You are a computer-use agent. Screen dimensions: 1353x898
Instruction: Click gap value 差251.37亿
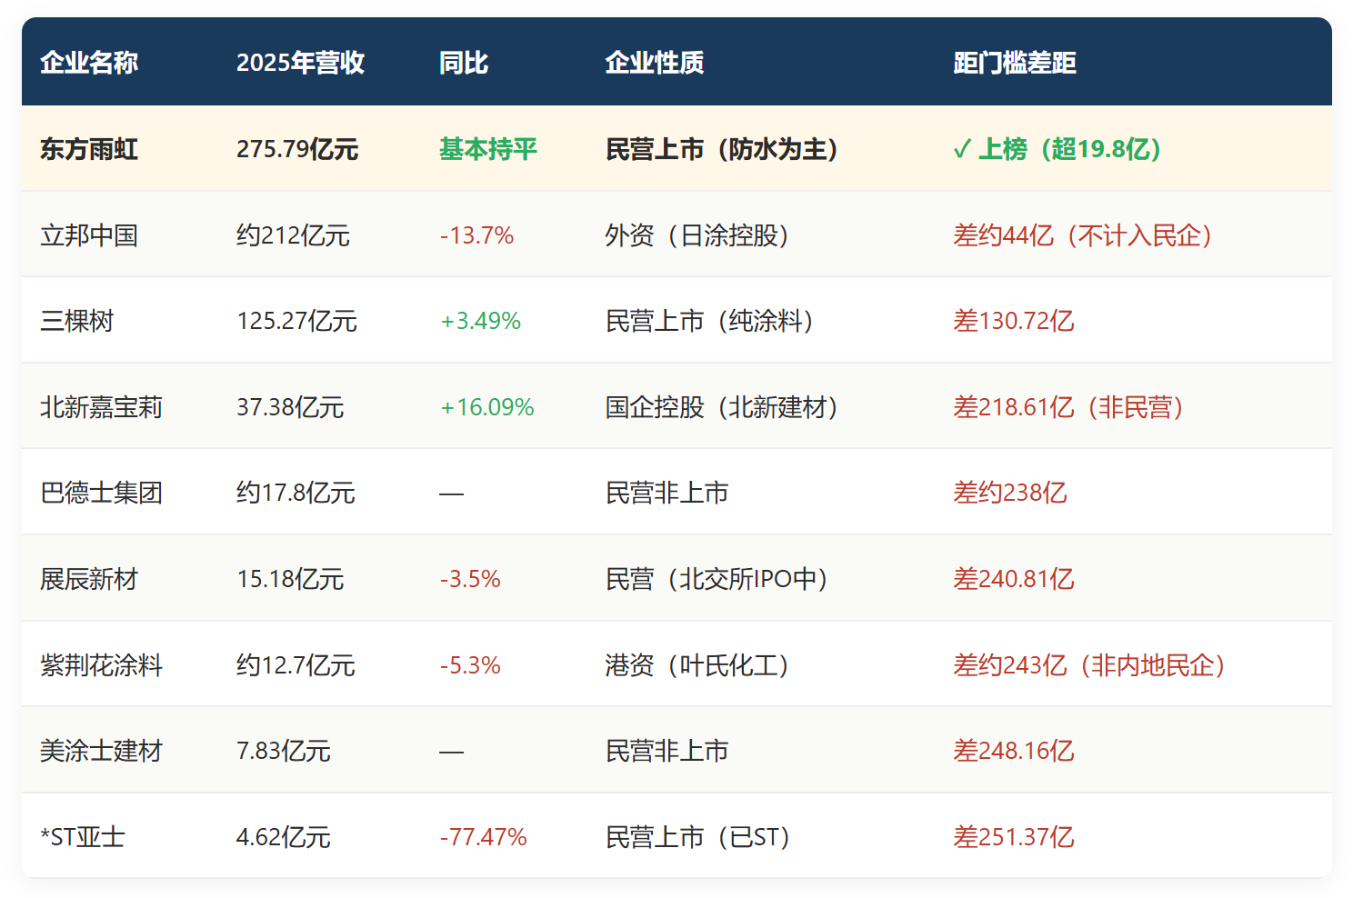click(x=1014, y=837)
